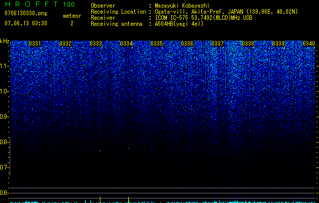Click the 0.9 frequency axis label
This screenshot has width=319, height=203.
(x=4, y=117)
